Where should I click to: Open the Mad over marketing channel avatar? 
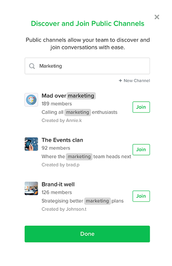point(31,100)
